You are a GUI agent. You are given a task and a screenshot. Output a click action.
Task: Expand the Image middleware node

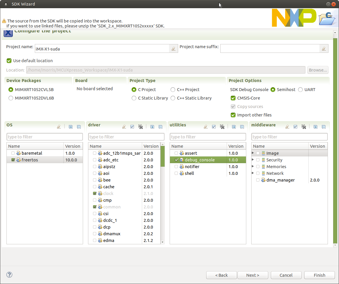[x=253, y=153]
